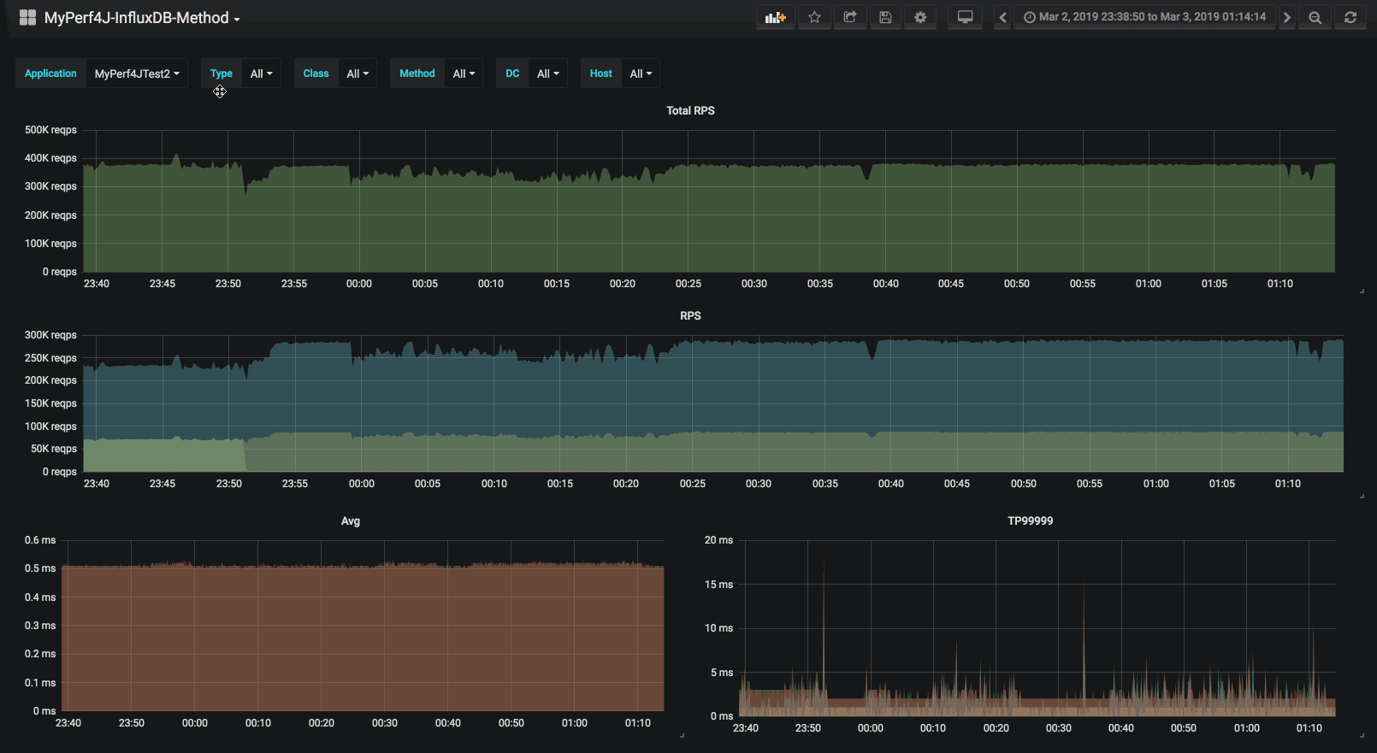This screenshot has height=753, width=1377.
Task: Expand the Application MyPerf4JTest2 dropdown
Action: tap(137, 74)
